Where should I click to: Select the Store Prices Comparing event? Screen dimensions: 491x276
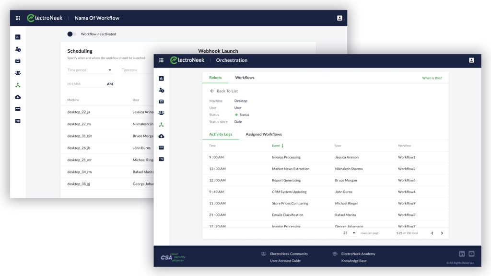pos(290,203)
